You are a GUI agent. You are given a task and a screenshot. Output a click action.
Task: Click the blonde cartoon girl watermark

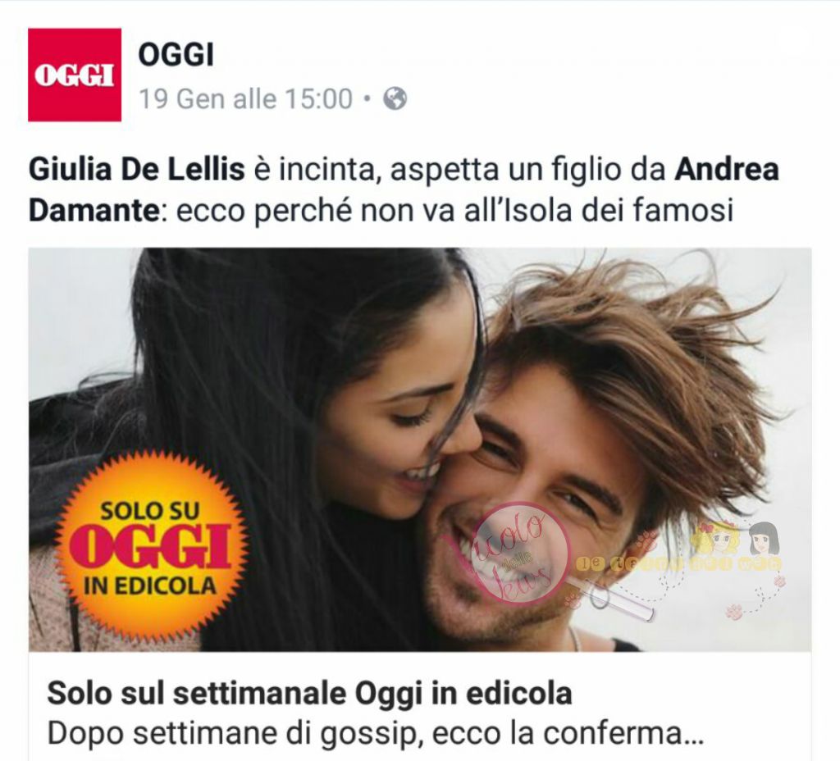(x=714, y=540)
